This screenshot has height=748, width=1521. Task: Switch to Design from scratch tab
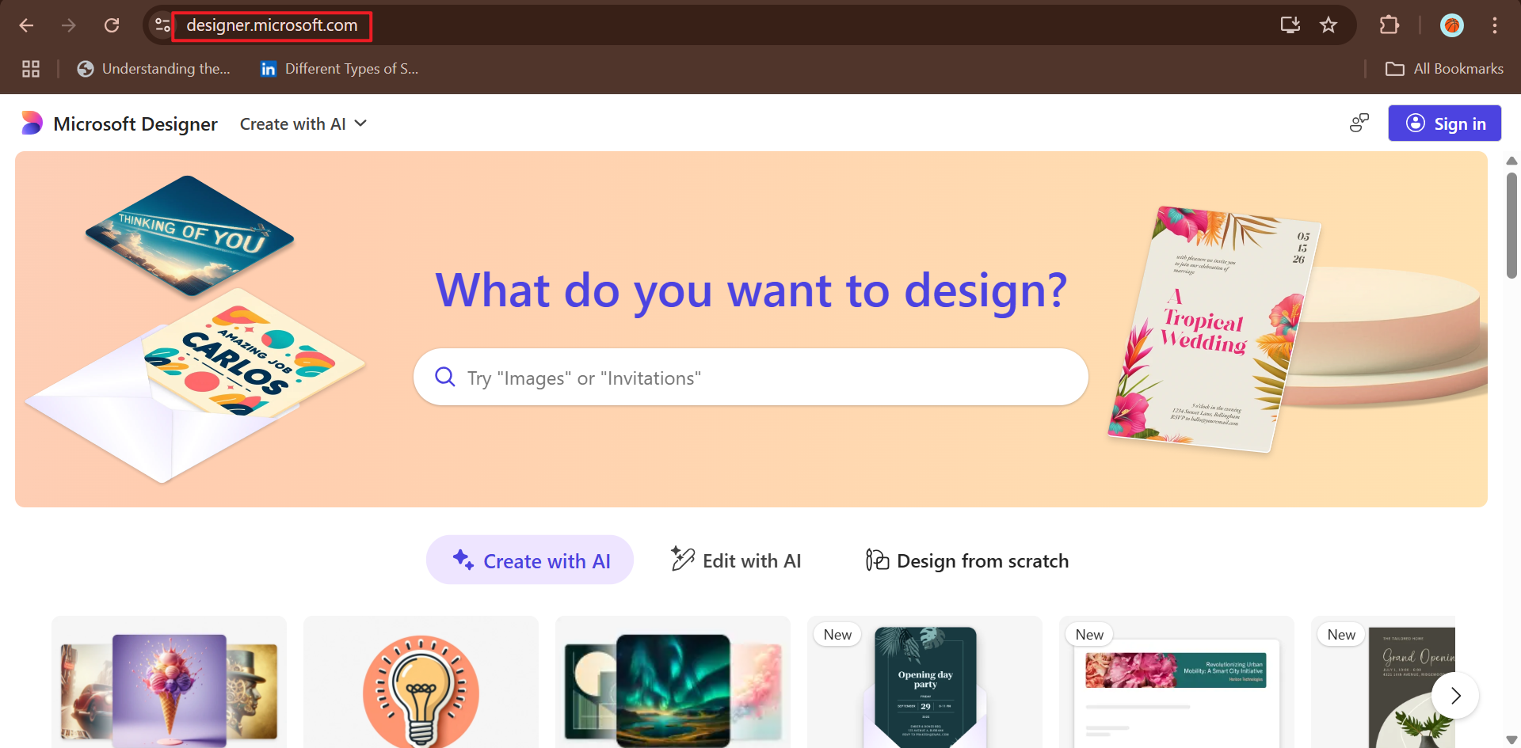(966, 560)
